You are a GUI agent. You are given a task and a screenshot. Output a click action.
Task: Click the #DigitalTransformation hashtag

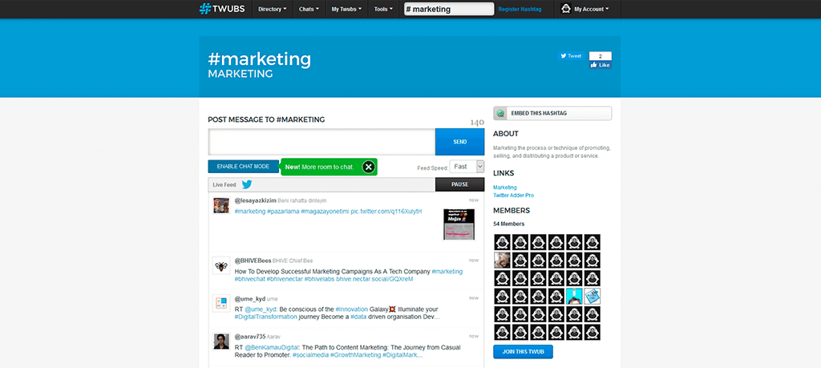265,317
